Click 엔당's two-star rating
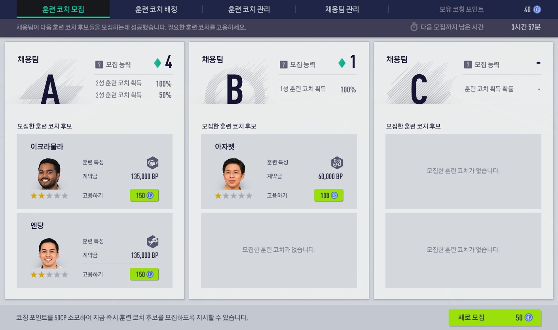The width and height of the screenshot is (558, 330). tap(49, 275)
